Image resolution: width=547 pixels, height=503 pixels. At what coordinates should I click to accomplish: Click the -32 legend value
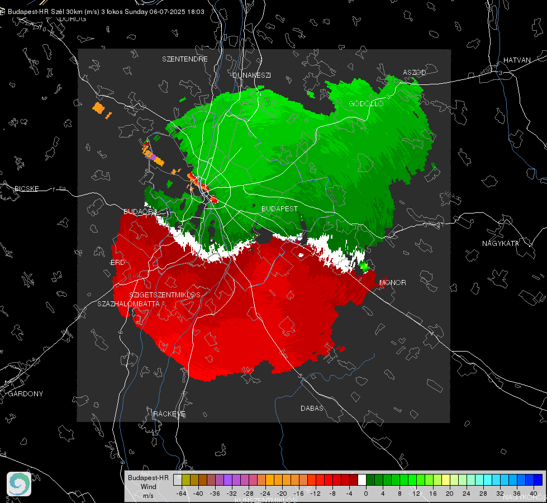click(232, 493)
